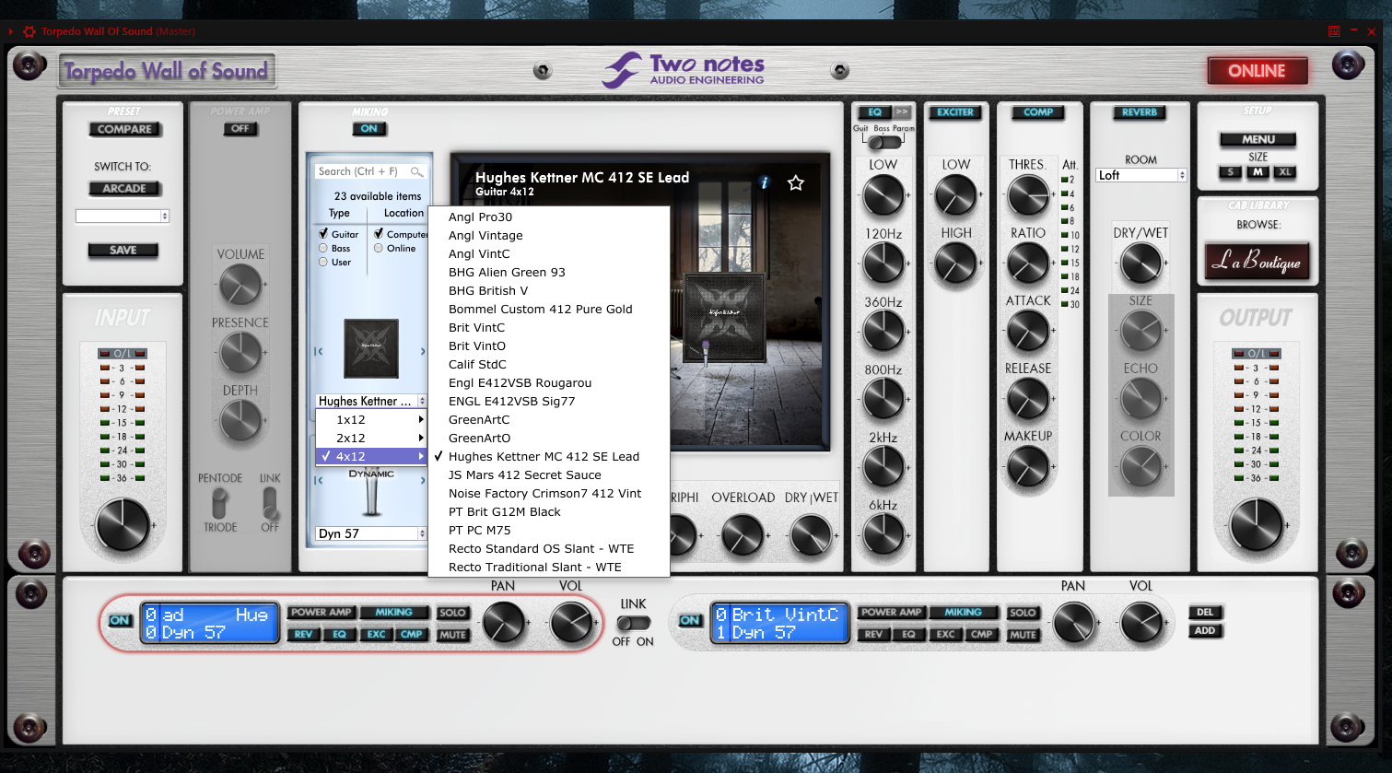Adjust the 2kHz EQ knob
The image size is (1392, 773).
[x=883, y=467]
